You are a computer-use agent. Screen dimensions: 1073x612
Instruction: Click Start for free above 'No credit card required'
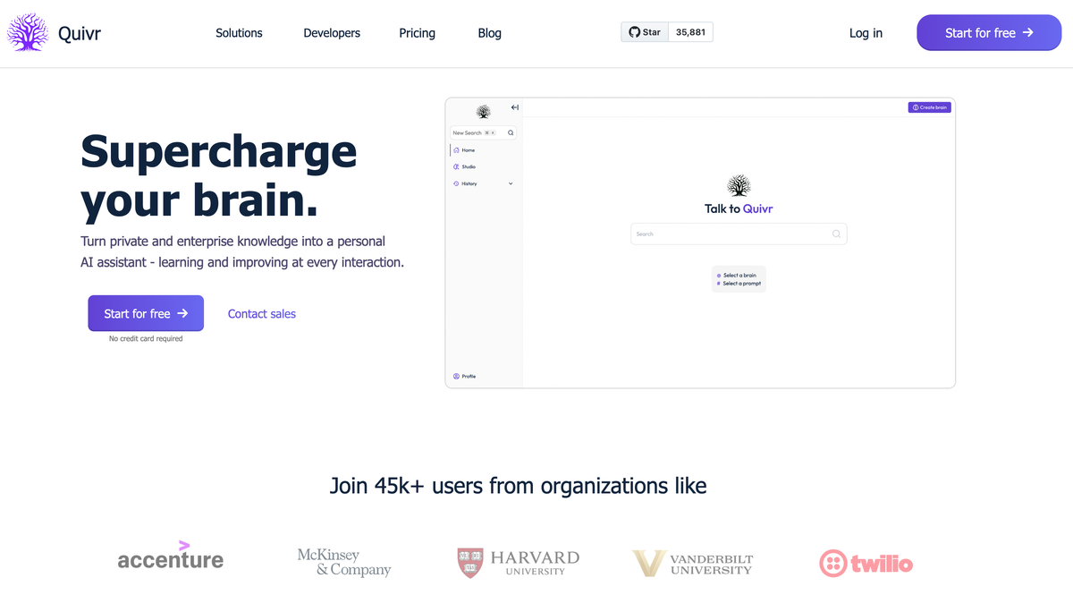pos(146,313)
